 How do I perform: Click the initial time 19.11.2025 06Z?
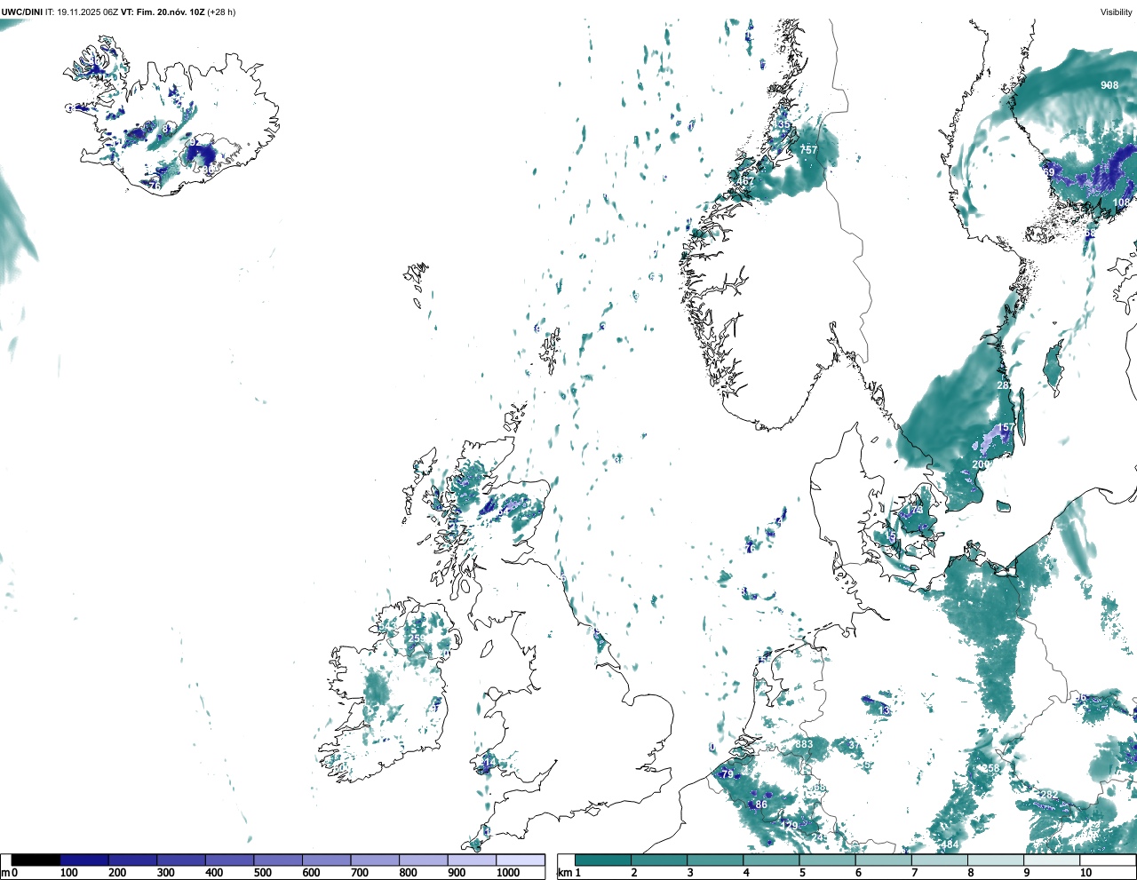[x=87, y=12]
